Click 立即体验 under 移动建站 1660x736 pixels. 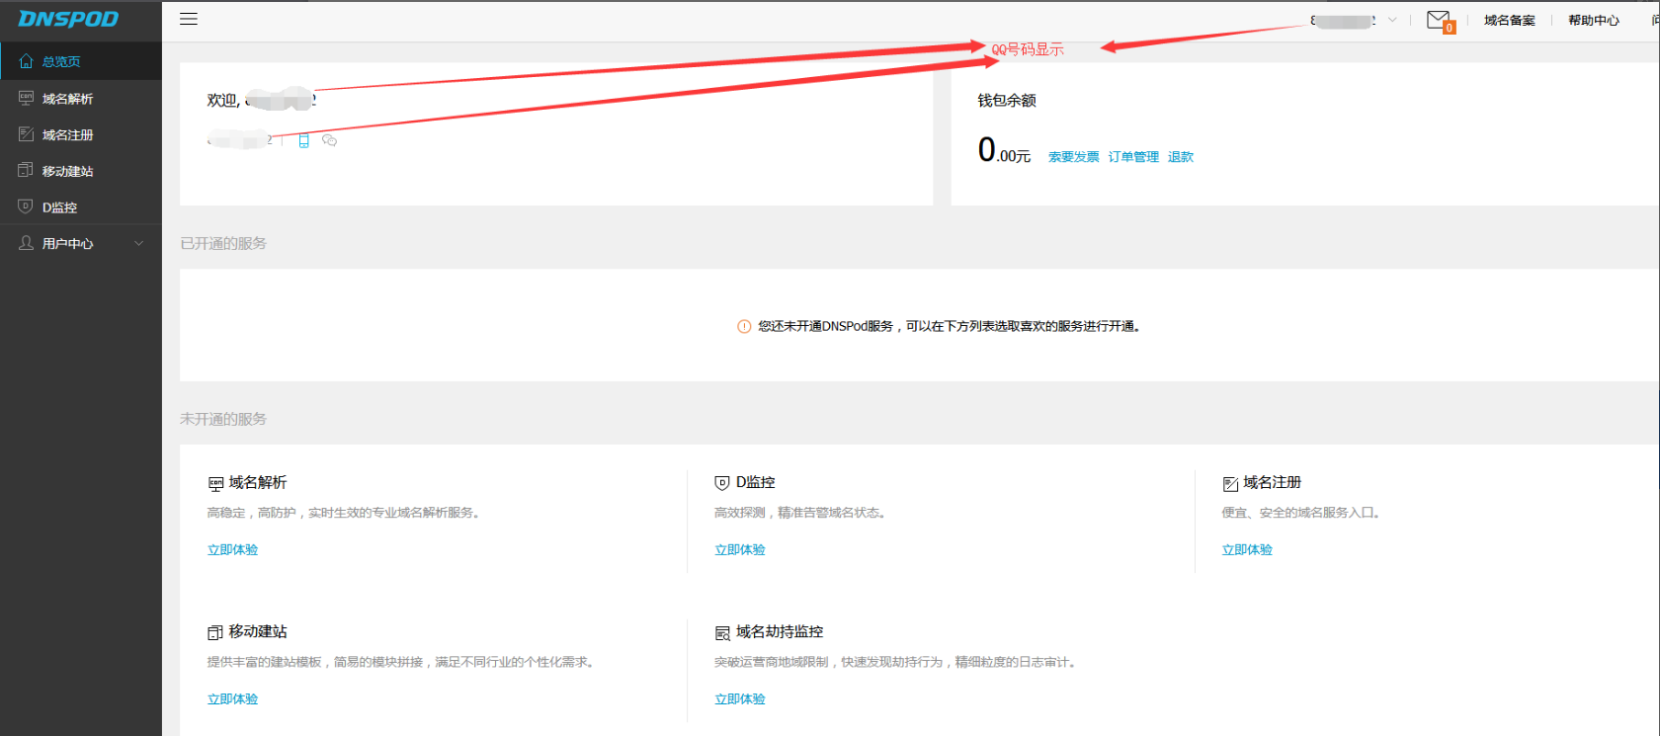(x=232, y=699)
